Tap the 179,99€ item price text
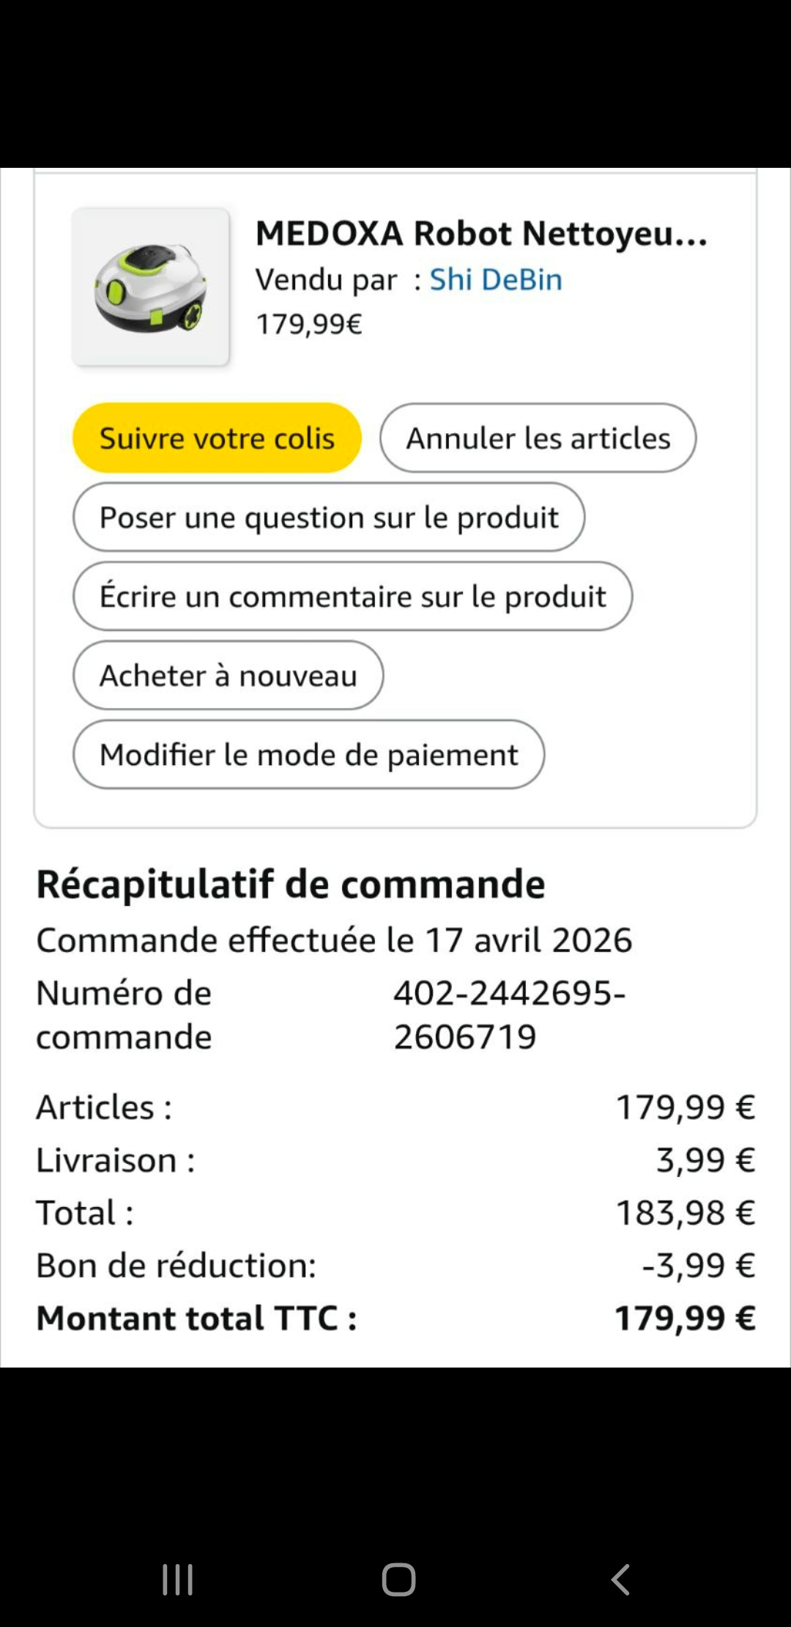 coord(308,324)
